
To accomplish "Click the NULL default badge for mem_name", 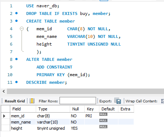I will [103, 120].
